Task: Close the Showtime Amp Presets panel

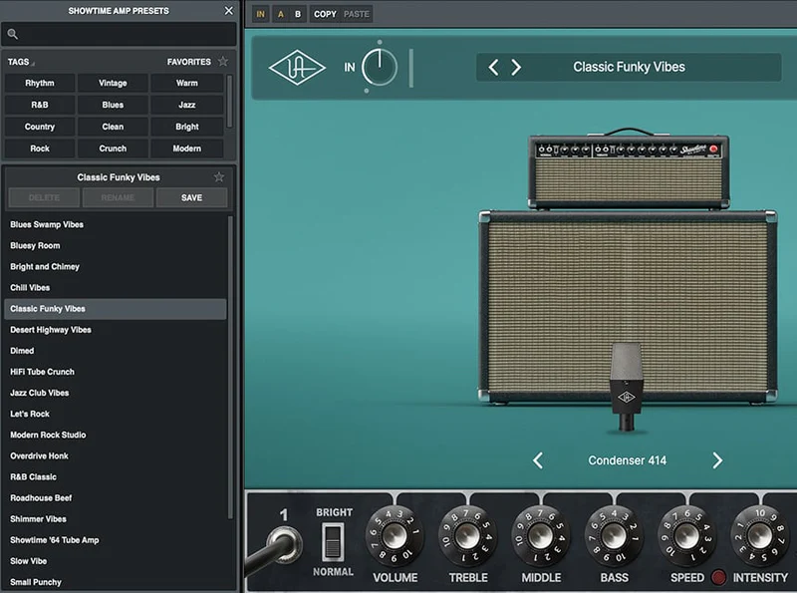Action: pos(228,11)
